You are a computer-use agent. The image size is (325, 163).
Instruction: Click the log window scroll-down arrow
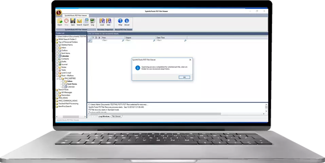pos(266,111)
